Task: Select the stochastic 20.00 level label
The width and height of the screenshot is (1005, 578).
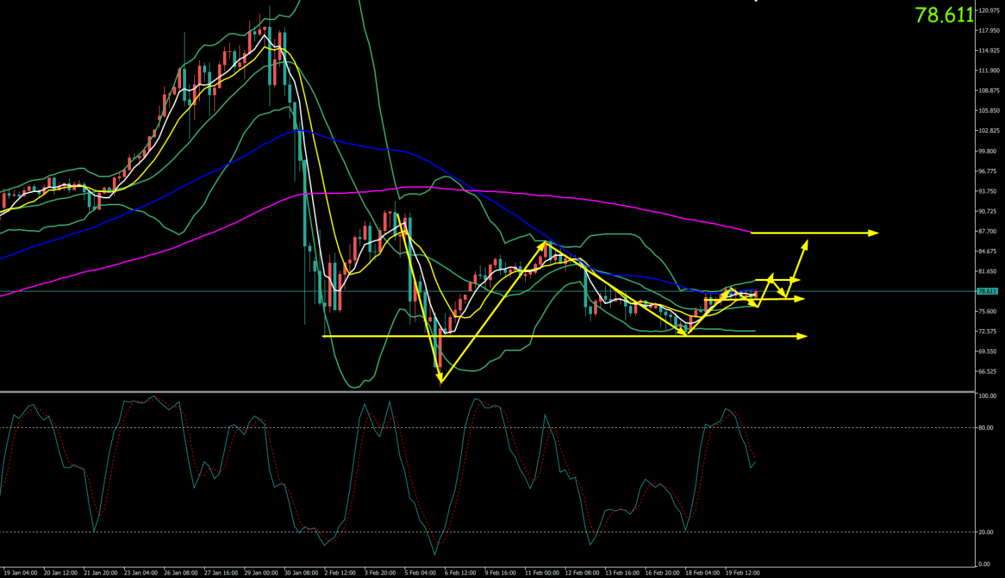Action: (985, 532)
